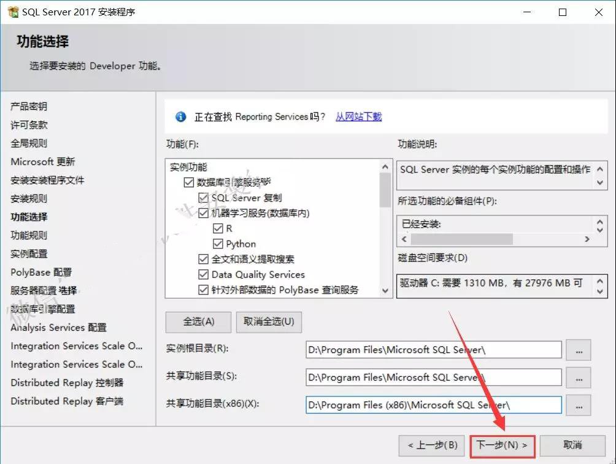Image resolution: width=616 pixels, height=464 pixels.
Task: Select 产品密钥 step in sidebar
Action: [29, 106]
